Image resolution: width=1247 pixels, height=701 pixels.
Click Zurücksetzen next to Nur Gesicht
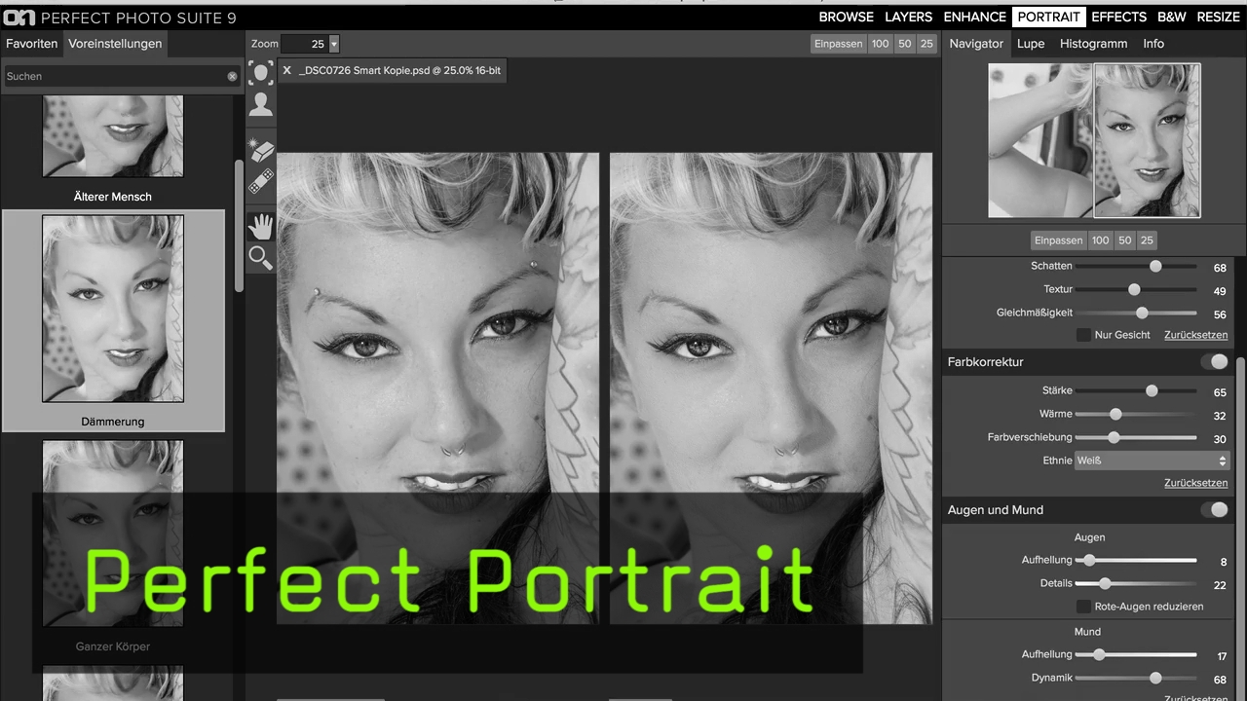point(1195,335)
